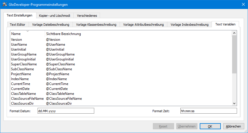Click the vertical scrollbar thumb

tap(234, 54)
